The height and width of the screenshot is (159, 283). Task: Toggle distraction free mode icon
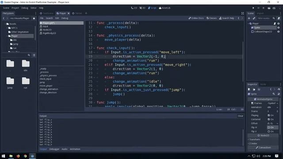pyautogui.click(x=243, y=13)
